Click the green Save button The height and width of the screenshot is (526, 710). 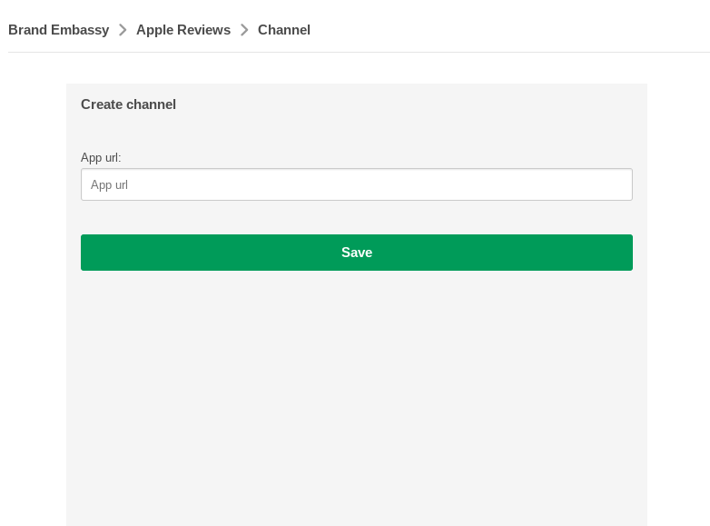coord(357,253)
